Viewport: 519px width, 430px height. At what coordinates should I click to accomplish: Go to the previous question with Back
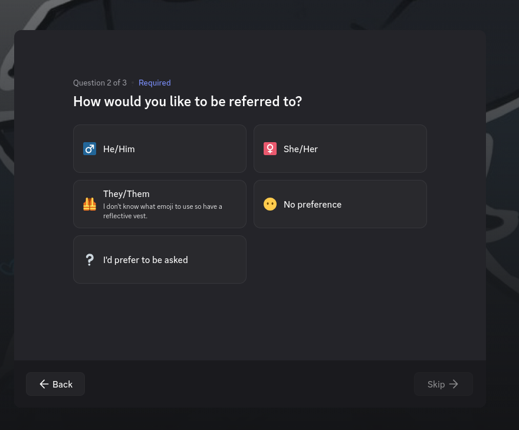tap(55, 384)
